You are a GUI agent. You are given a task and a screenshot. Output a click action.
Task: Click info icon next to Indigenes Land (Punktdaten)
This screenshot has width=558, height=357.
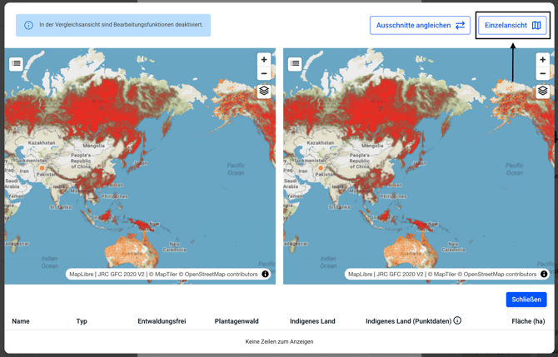[457, 320]
